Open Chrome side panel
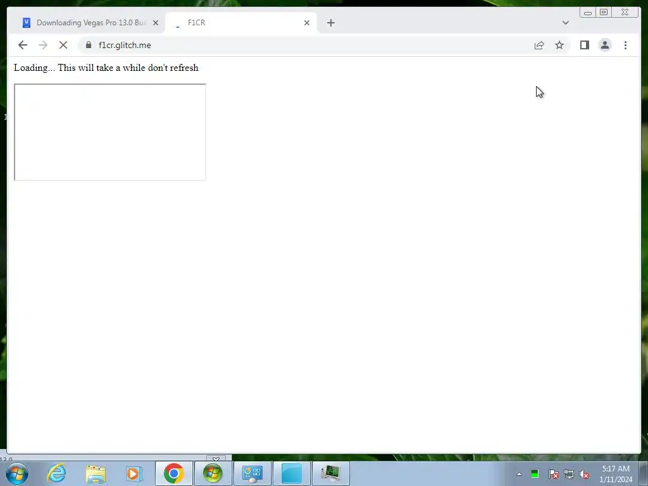This screenshot has height=486, width=648. 584,45
